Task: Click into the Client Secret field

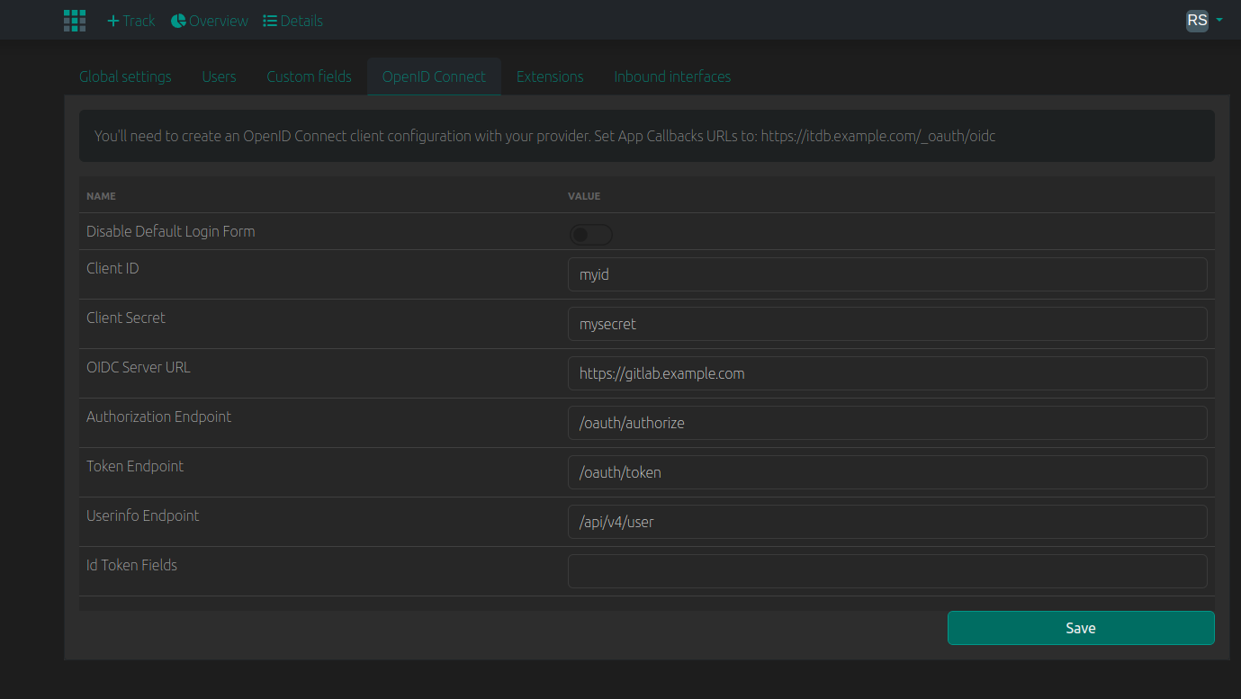Action: click(x=887, y=324)
